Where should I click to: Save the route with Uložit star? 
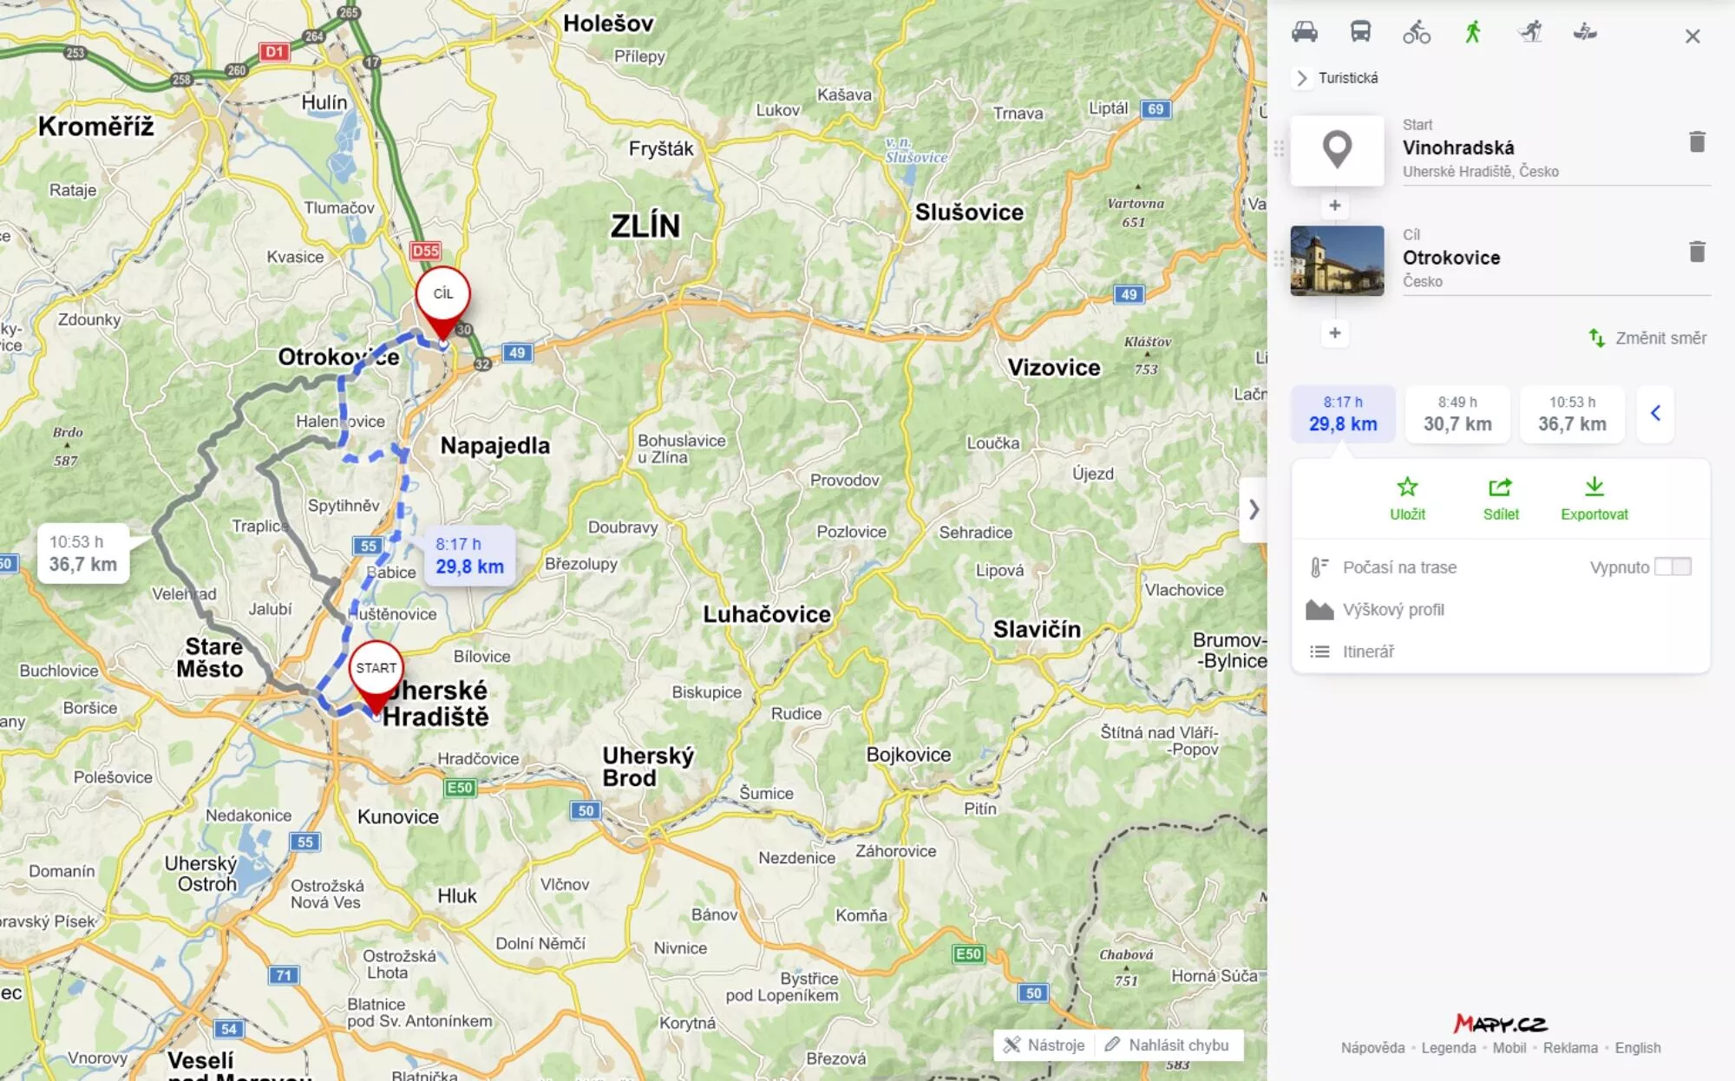[x=1407, y=499]
